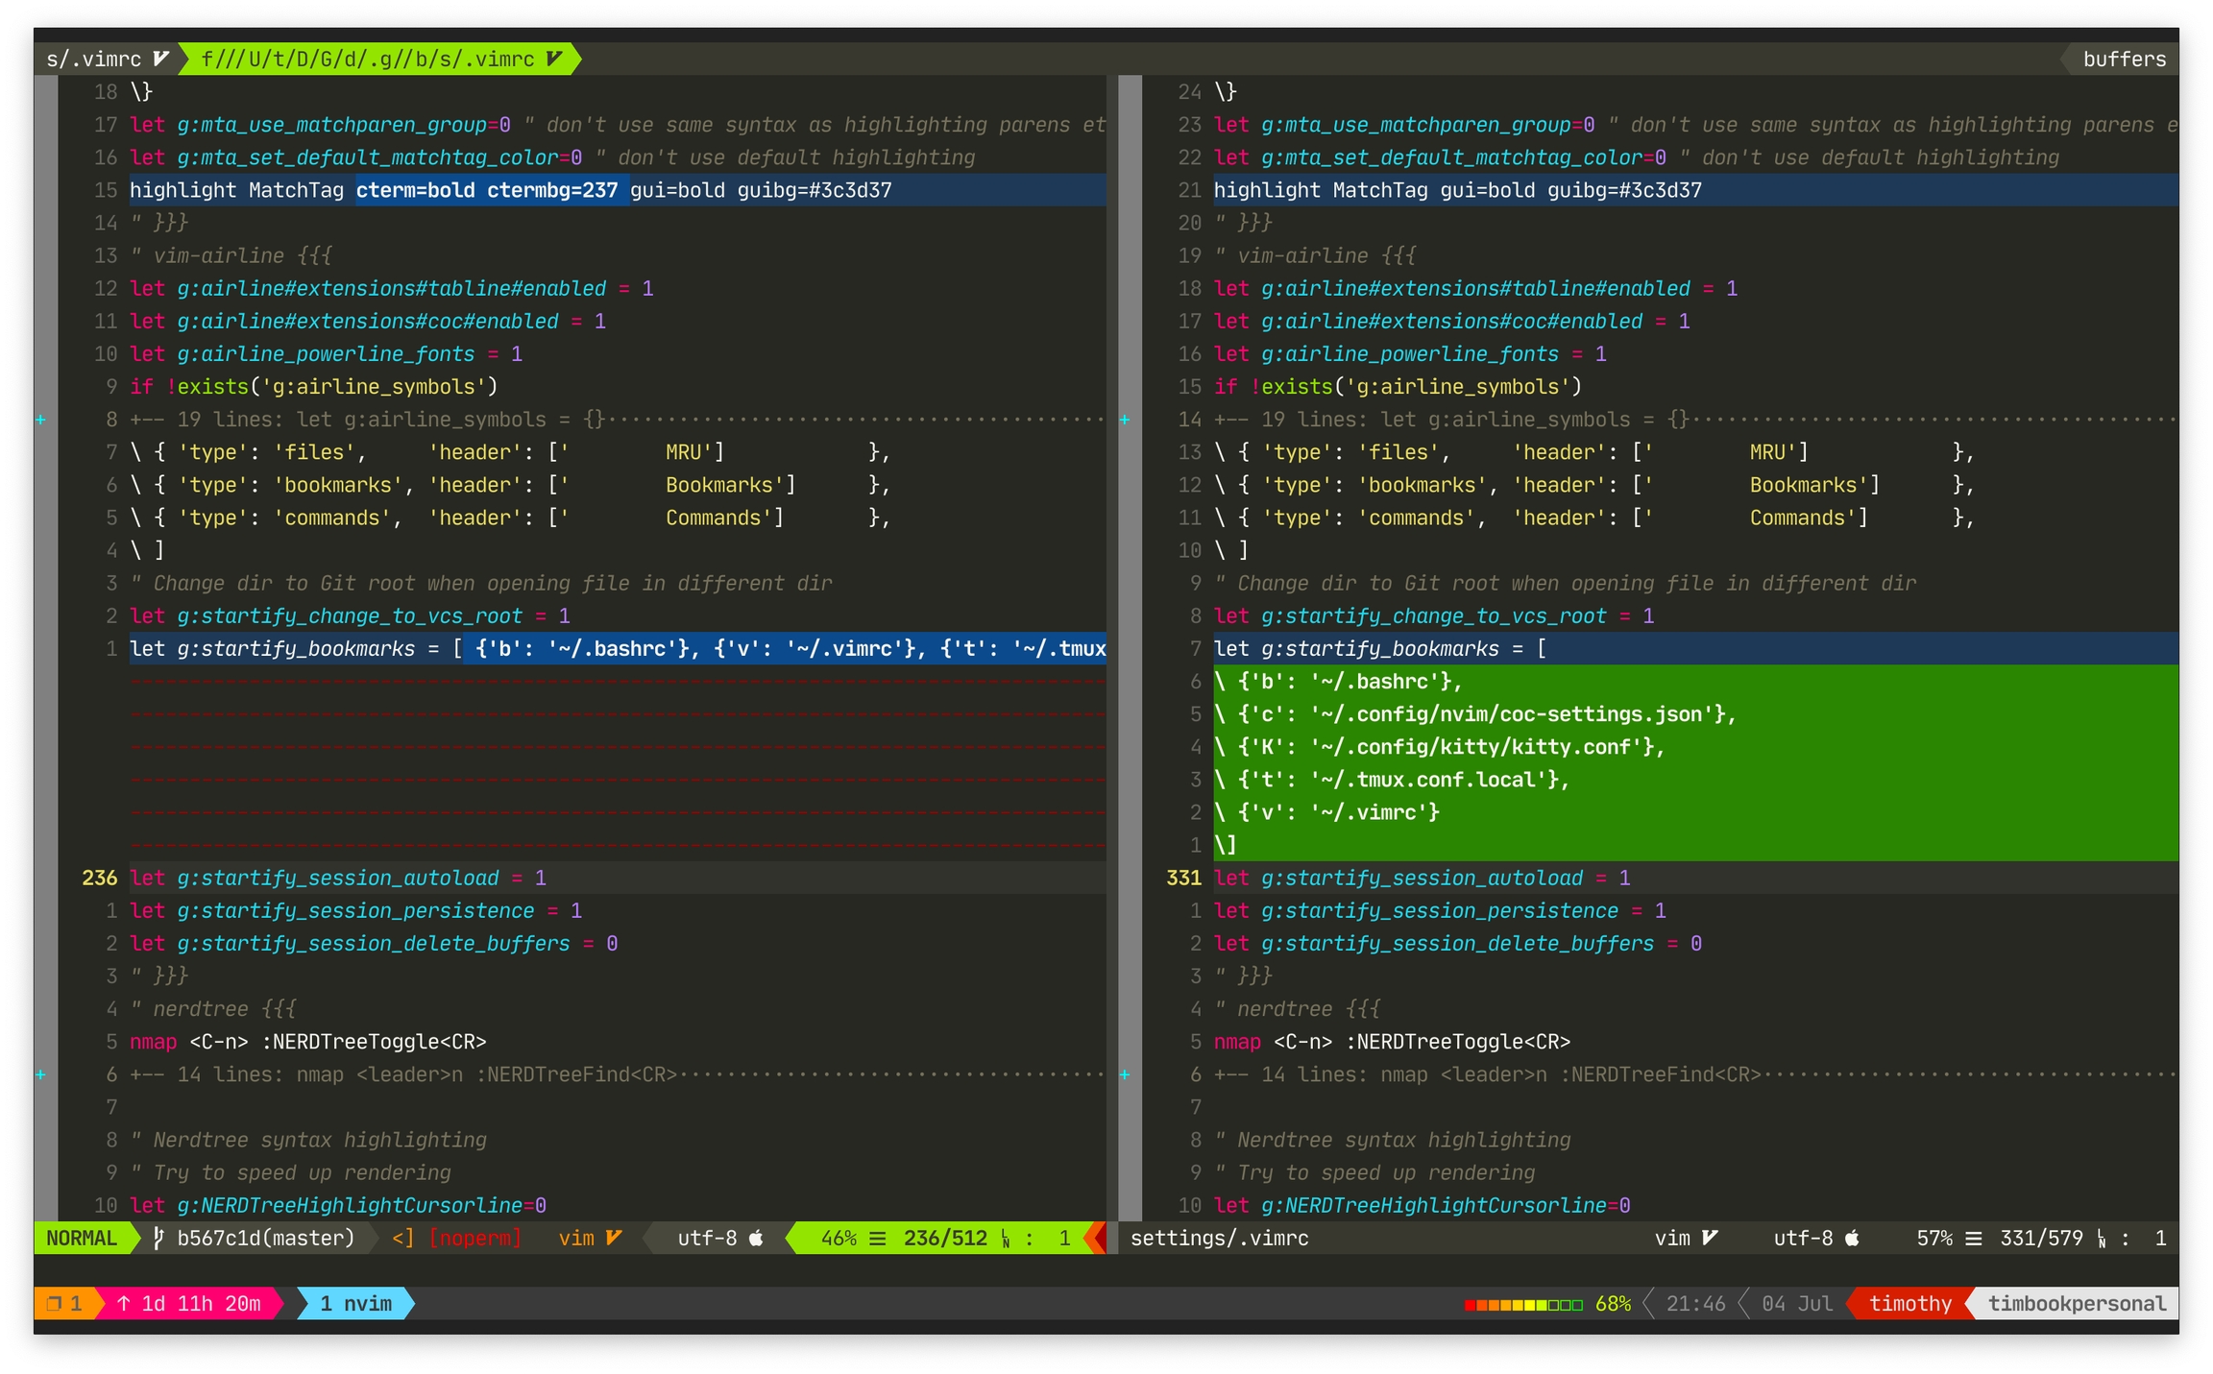Click the Vim logo icon in the right statusline
Image resolution: width=2213 pixels, height=1374 pixels.
click(x=1710, y=1238)
